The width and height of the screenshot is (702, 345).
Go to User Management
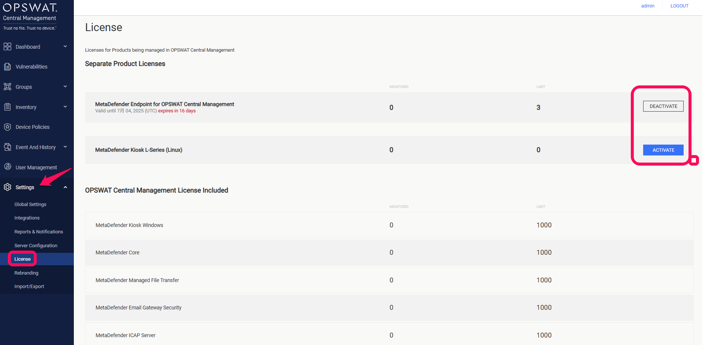point(36,167)
